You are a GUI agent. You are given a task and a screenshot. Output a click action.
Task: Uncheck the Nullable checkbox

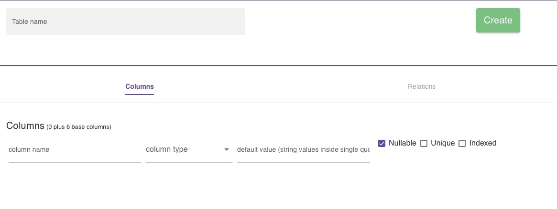382,143
